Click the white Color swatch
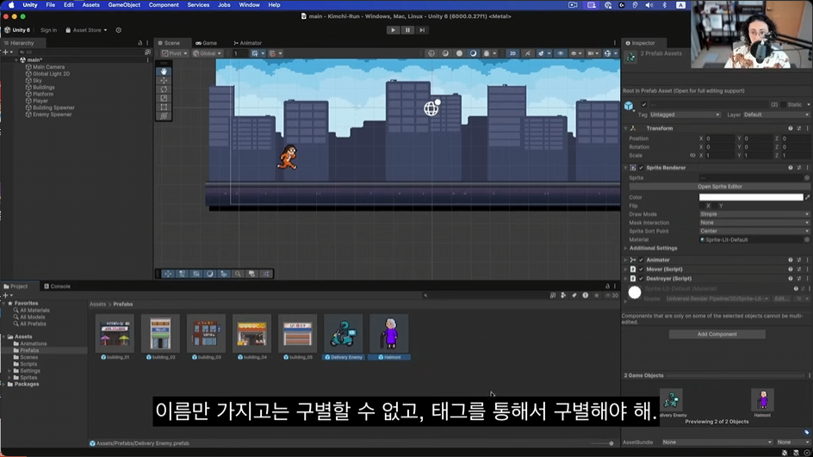This screenshot has height=457, width=813. click(x=751, y=197)
